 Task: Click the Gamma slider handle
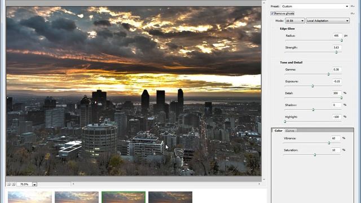tap(328, 74)
